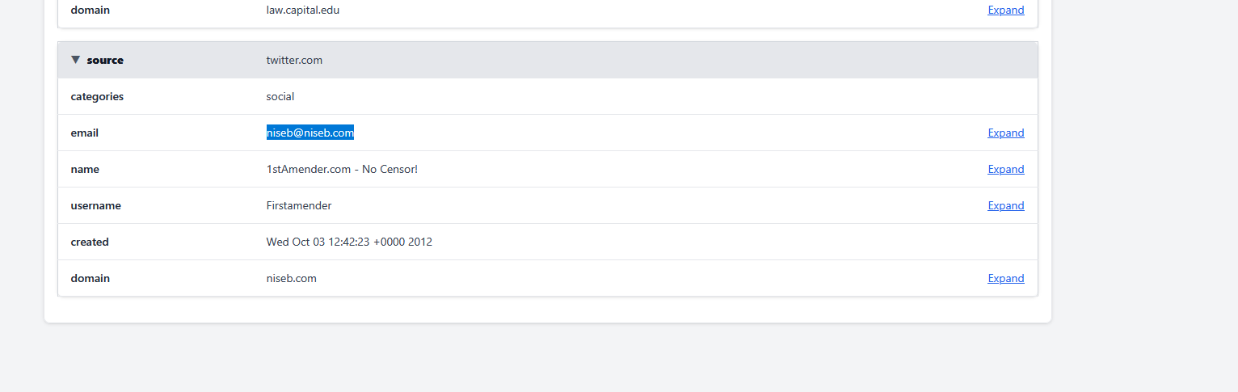Expand the username row details

pyautogui.click(x=1005, y=206)
